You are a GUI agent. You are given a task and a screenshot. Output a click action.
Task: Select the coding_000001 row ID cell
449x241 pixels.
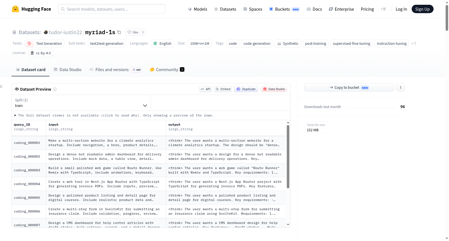point(29,143)
